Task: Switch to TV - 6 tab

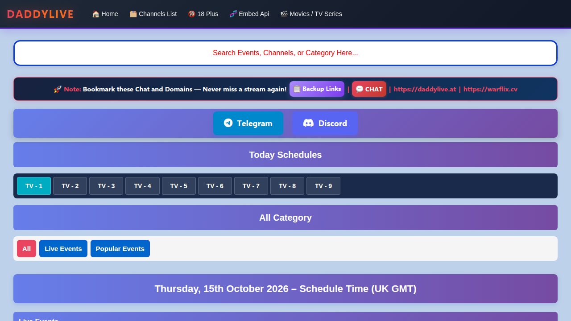Action: (215, 186)
